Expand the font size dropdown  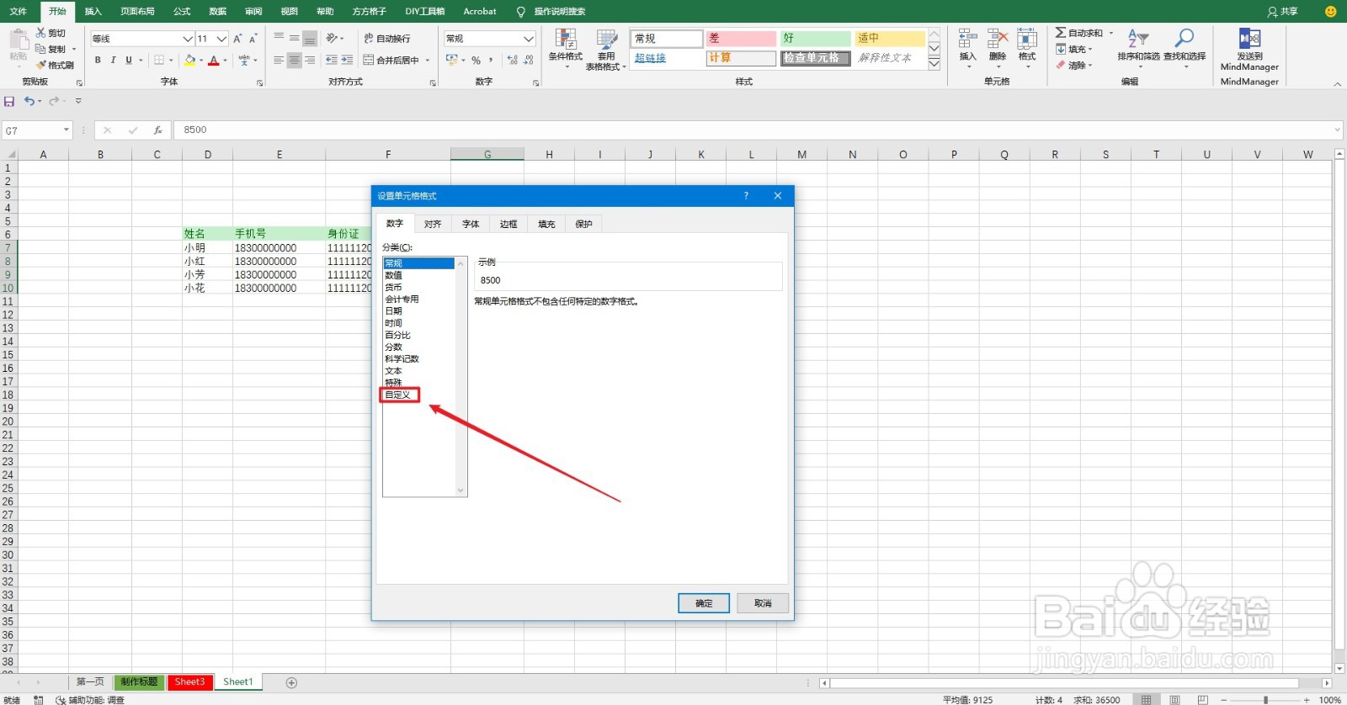coord(221,39)
